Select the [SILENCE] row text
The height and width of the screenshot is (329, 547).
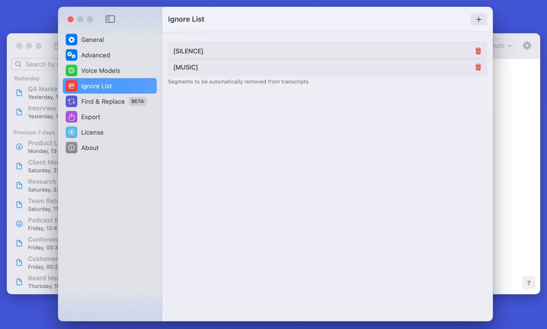188,51
